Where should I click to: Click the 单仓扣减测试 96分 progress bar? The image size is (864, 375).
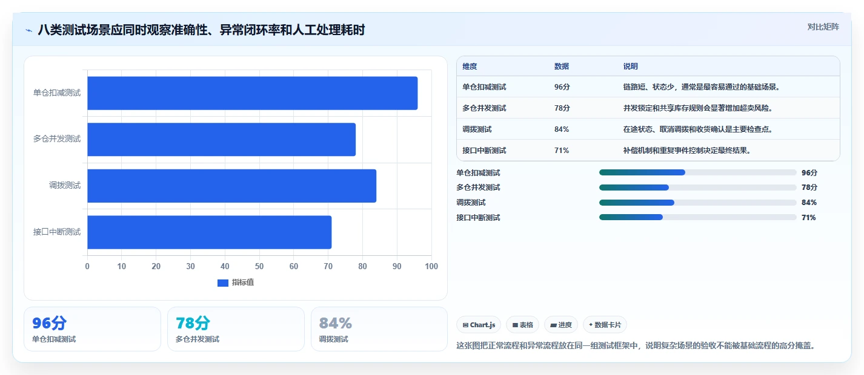coord(697,172)
